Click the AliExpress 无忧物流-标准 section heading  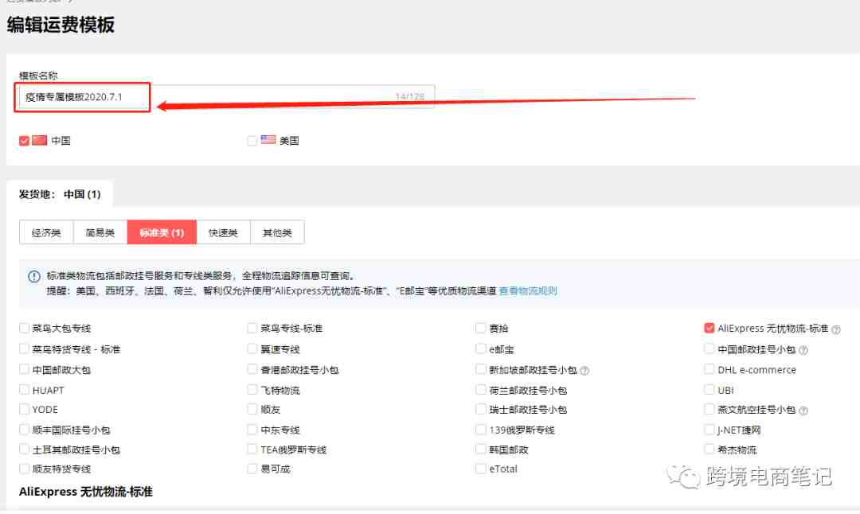pyautogui.click(x=86, y=492)
